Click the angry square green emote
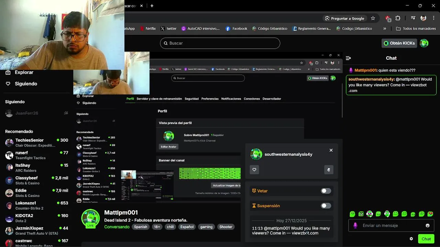Viewport: 440px width, 247px height. [x=361, y=214]
